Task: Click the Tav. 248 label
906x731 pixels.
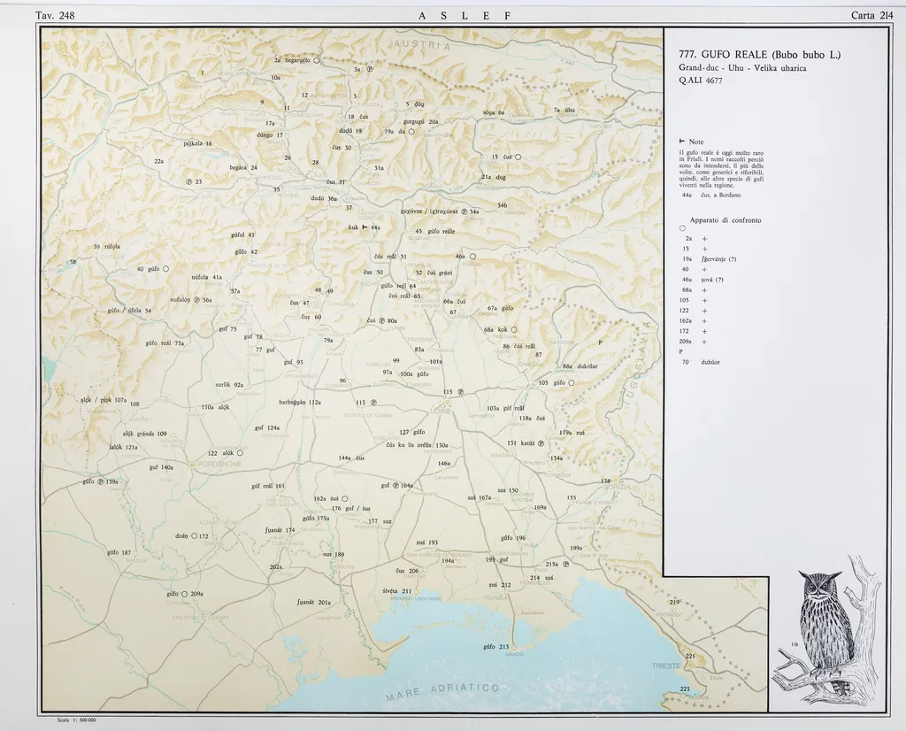Action: tap(55, 15)
